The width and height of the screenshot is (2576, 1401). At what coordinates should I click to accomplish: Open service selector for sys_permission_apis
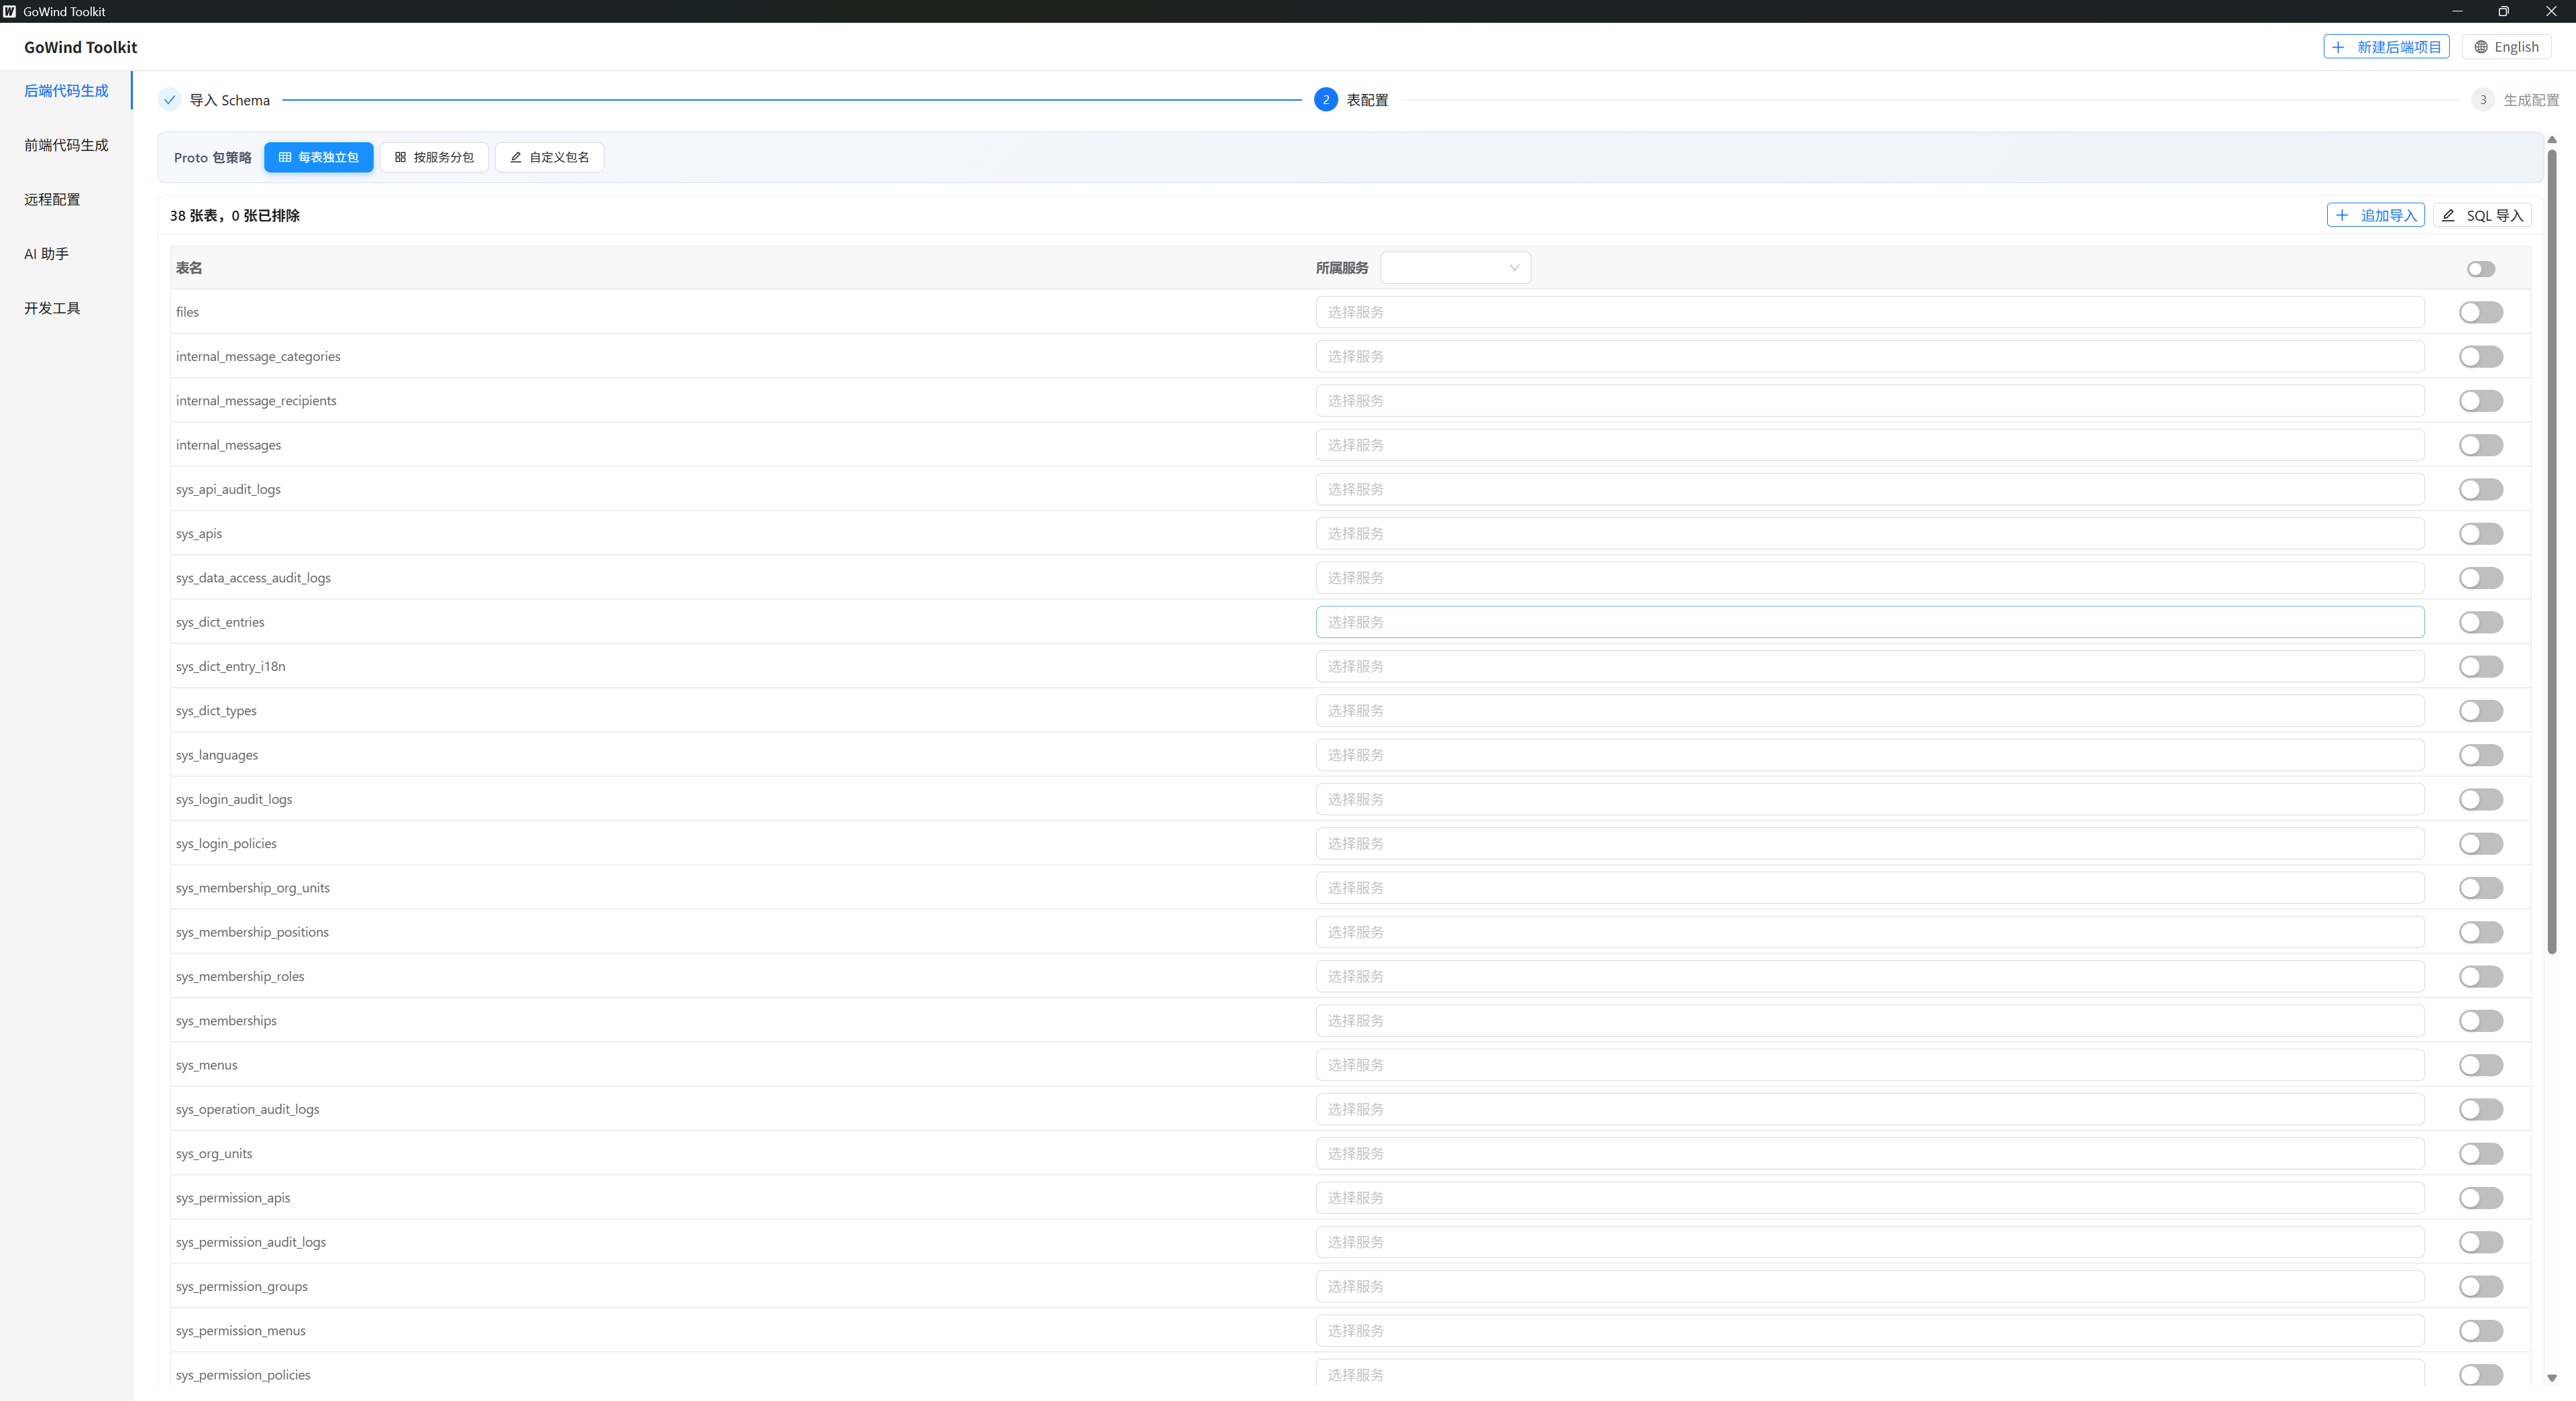pos(1870,1198)
